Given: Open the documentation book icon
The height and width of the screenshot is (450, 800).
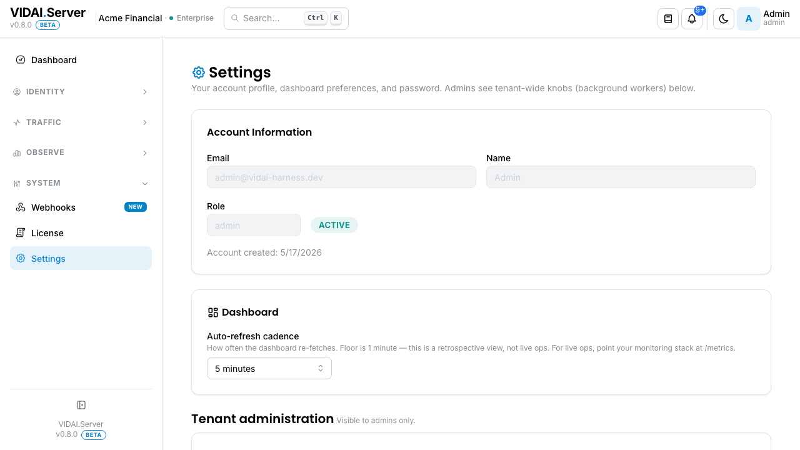Looking at the screenshot, I should (x=668, y=19).
